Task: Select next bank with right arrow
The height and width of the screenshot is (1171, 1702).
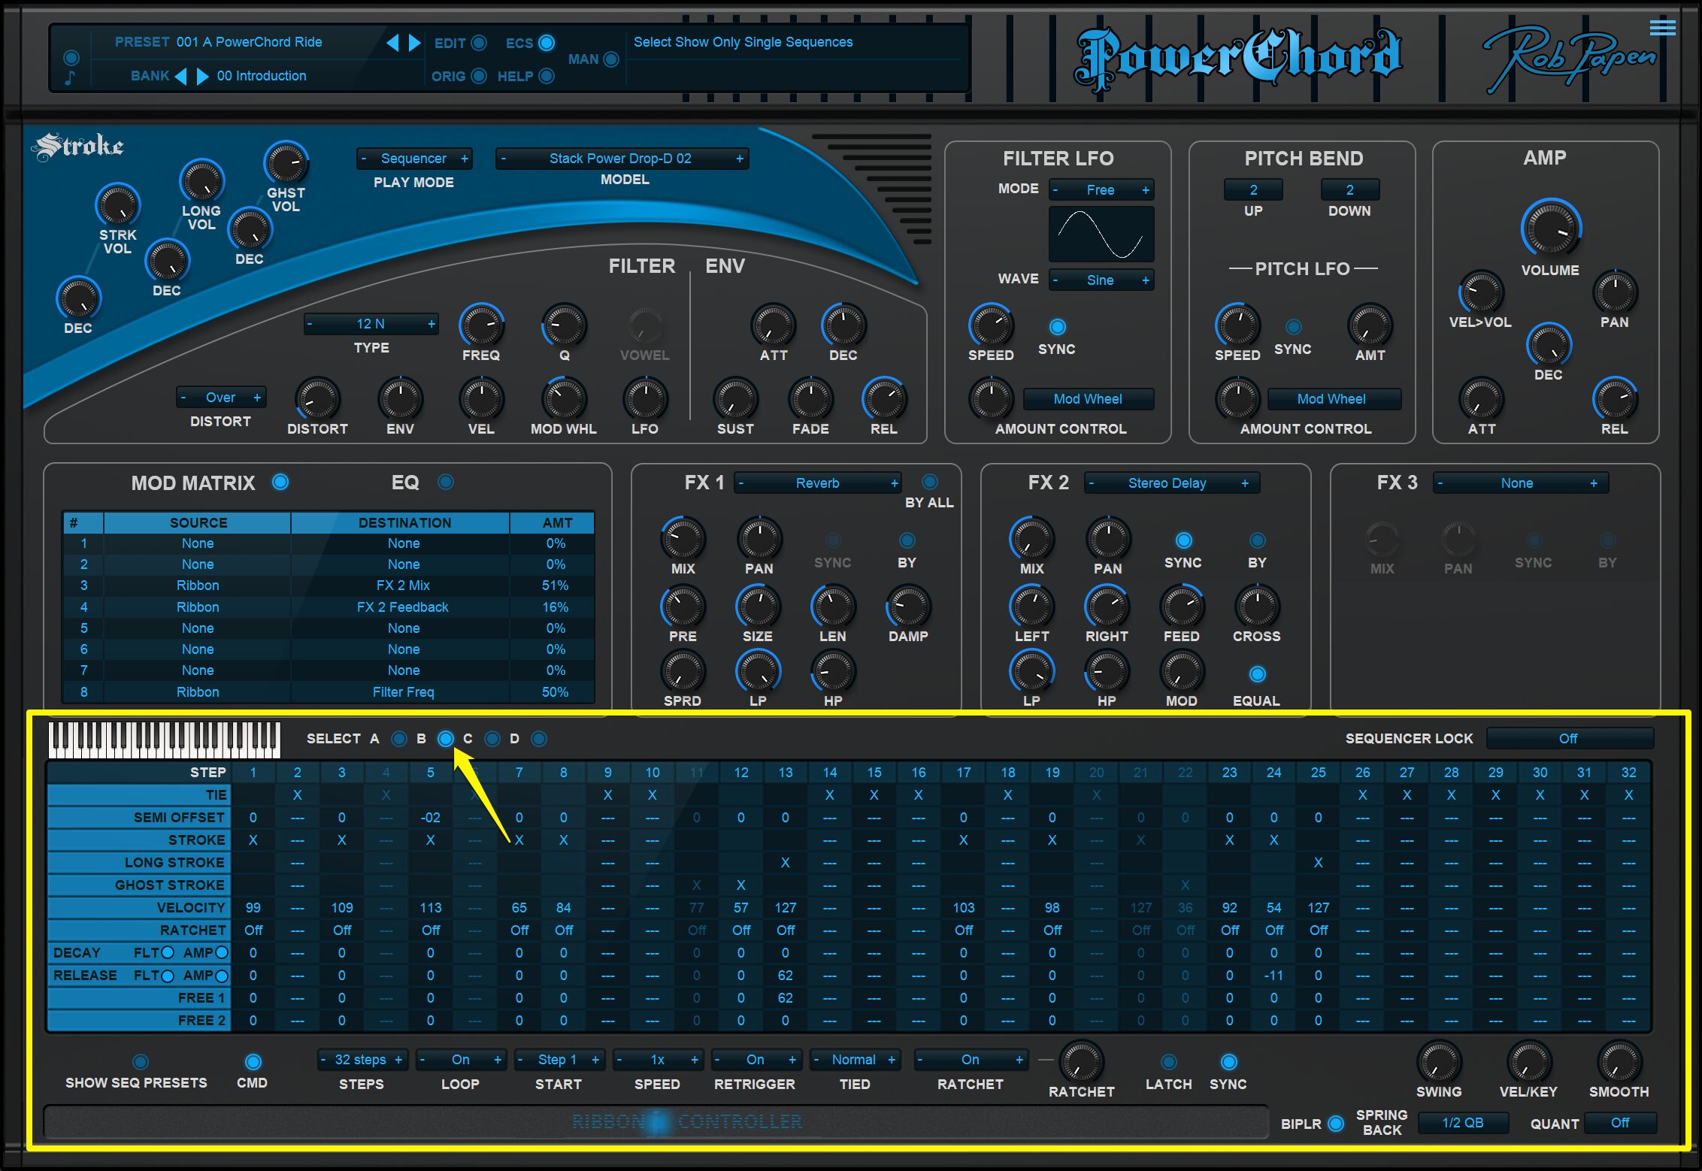Action: (x=202, y=76)
